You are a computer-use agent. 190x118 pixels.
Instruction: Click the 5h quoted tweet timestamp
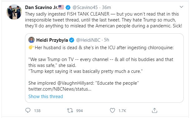tap(106, 40)
